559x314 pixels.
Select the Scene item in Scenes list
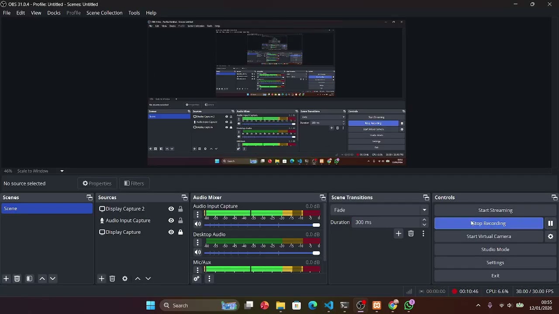(x=47, y=209)
